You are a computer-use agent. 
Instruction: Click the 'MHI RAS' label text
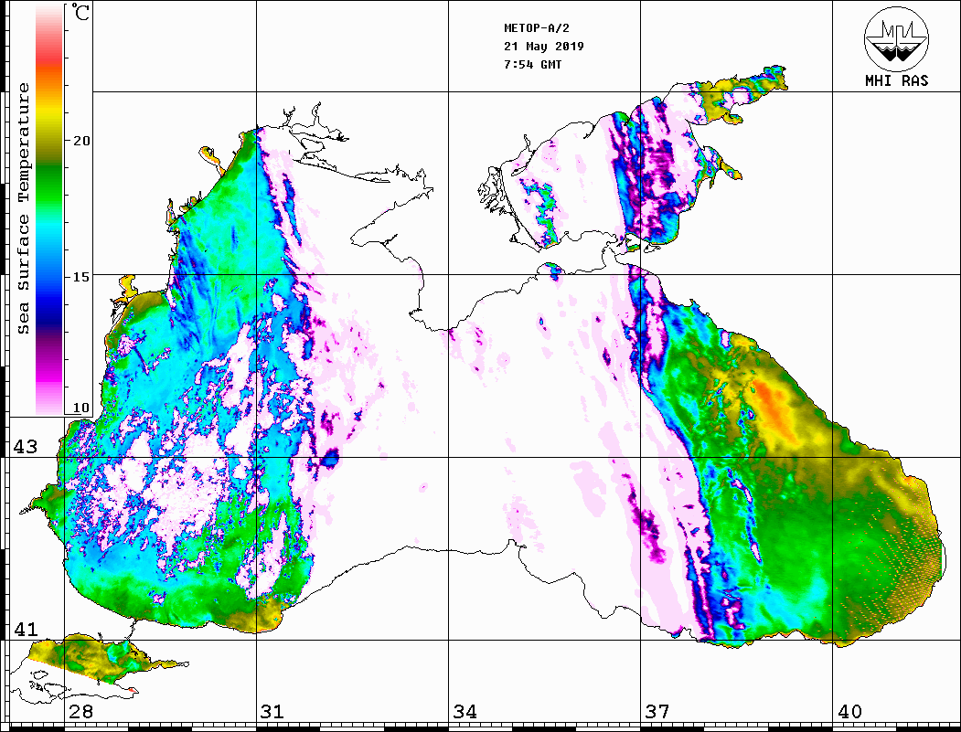pos(897,80)
